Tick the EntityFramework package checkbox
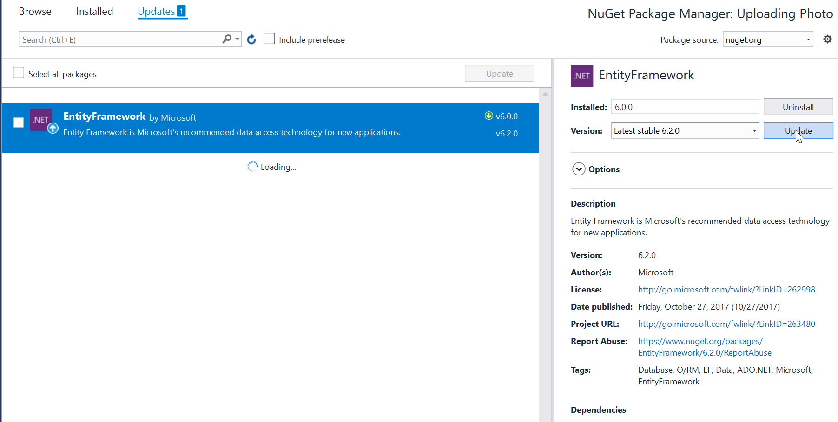The height and width of the screenshot is (422, 838). pos(19,123)
